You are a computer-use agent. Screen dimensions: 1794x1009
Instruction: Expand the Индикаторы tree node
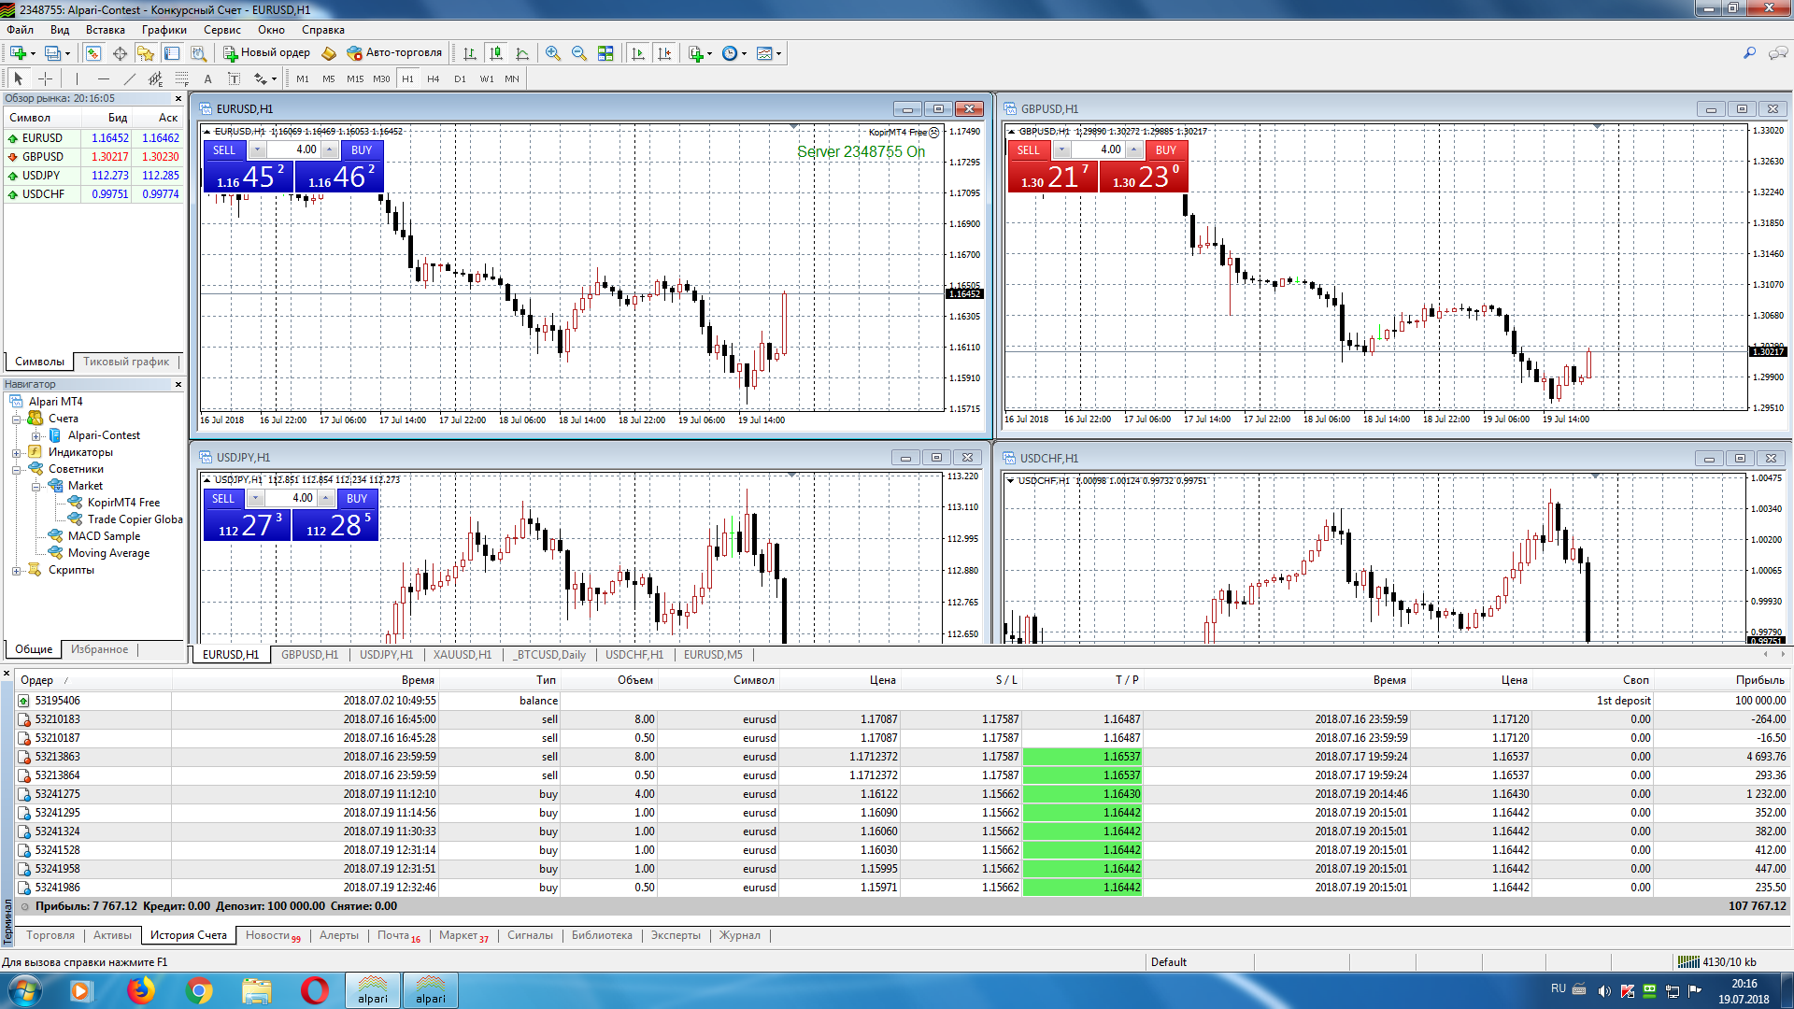pos(16,452)
